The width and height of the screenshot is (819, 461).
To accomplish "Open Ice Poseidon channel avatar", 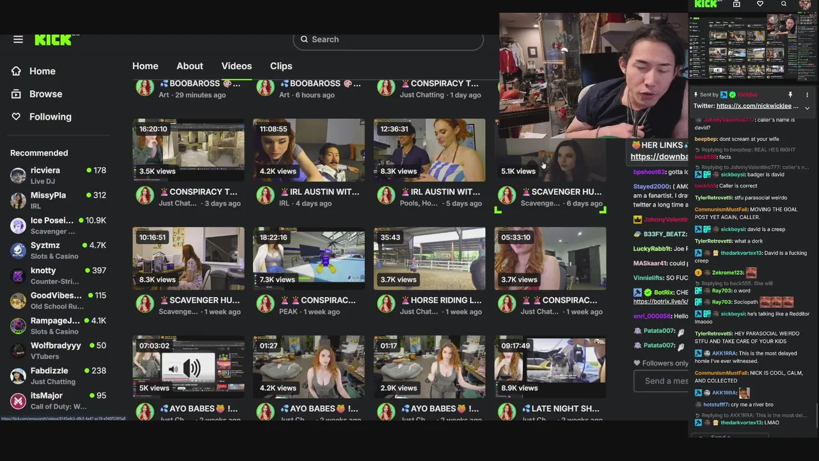I will click(19, 225).
